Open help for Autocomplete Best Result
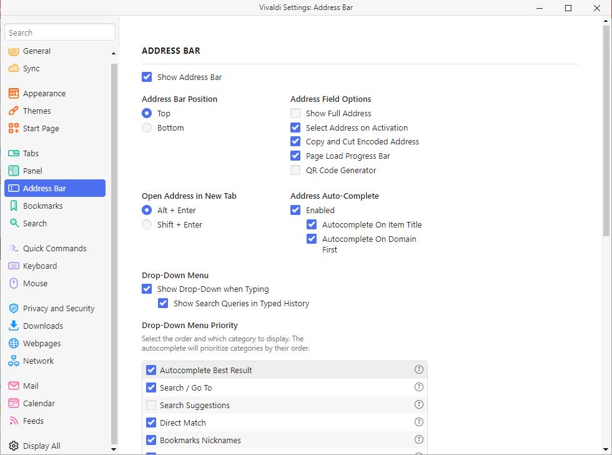This screenshot has height=455, width=612. (419, 369)
